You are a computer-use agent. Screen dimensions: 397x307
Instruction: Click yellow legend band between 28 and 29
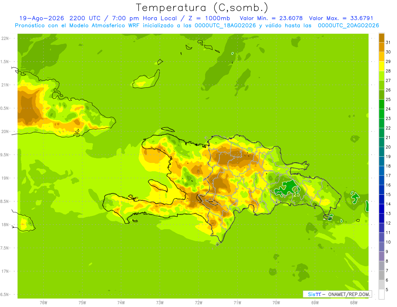tap(381, 66)
